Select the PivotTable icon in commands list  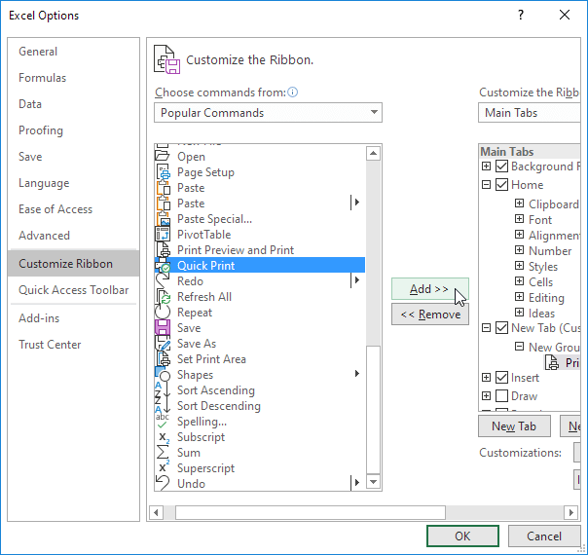[x=163, y=235]
